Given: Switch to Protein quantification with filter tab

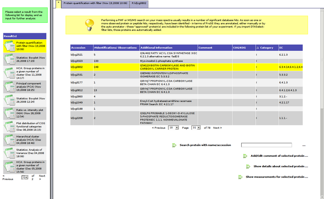Looking at the screenshot, I should click(x=96, y=4).
